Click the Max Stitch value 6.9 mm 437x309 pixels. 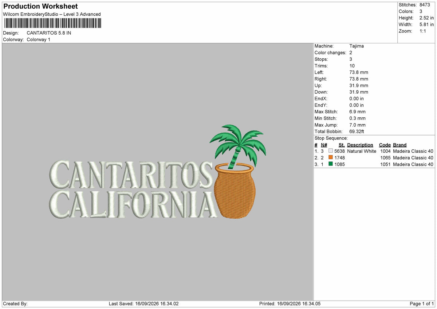point(357,112)
